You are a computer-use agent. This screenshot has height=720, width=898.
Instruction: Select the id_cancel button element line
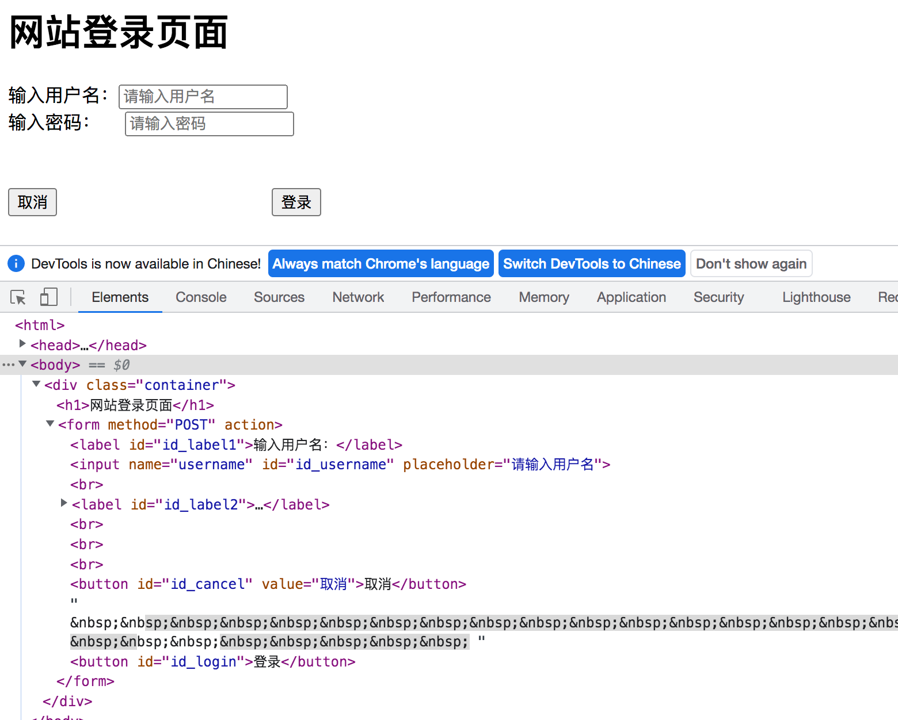point(268,584)
